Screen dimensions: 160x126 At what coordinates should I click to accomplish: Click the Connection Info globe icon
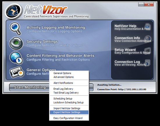(x=148, y=39)
